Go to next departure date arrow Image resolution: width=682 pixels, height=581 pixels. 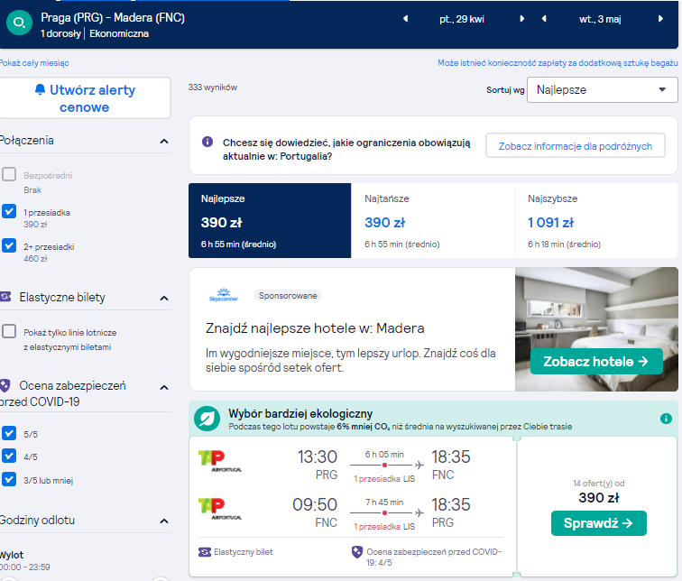(522, 19)
